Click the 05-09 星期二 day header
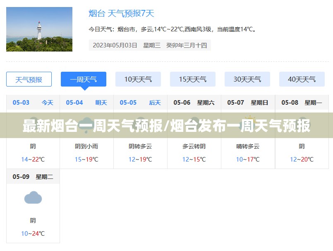This screenshot has width=333, height=251. tap(33, 177)
